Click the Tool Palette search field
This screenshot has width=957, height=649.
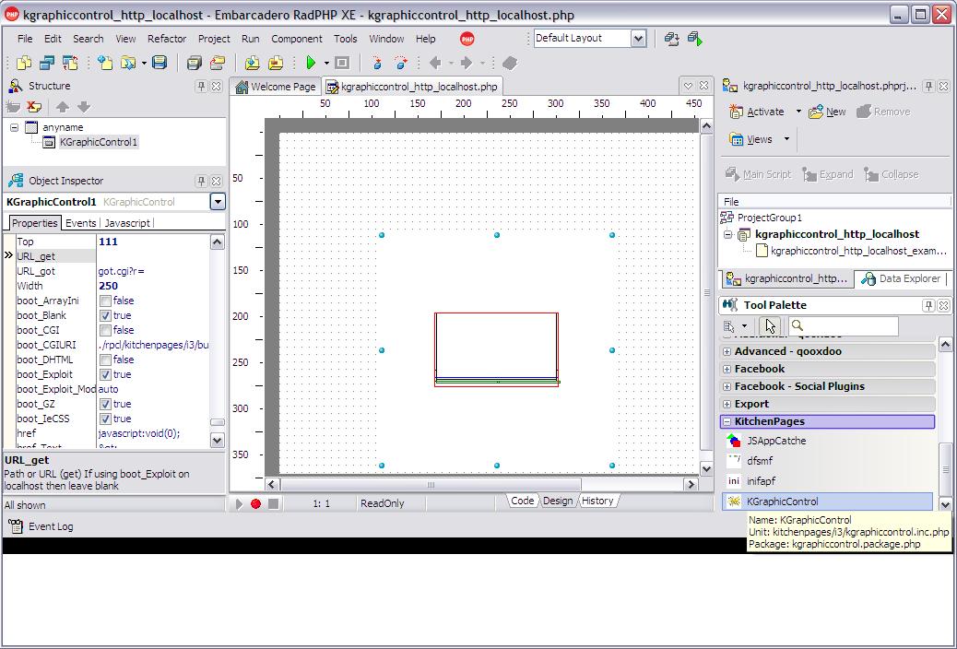click(x=843, y=326)
